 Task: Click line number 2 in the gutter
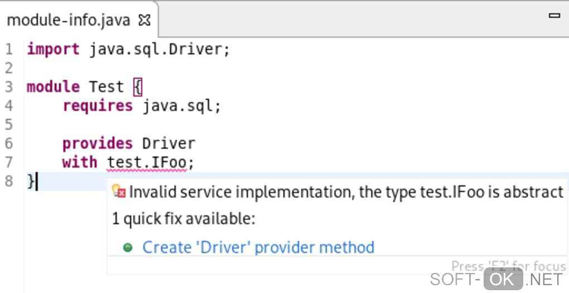[8, 68]
